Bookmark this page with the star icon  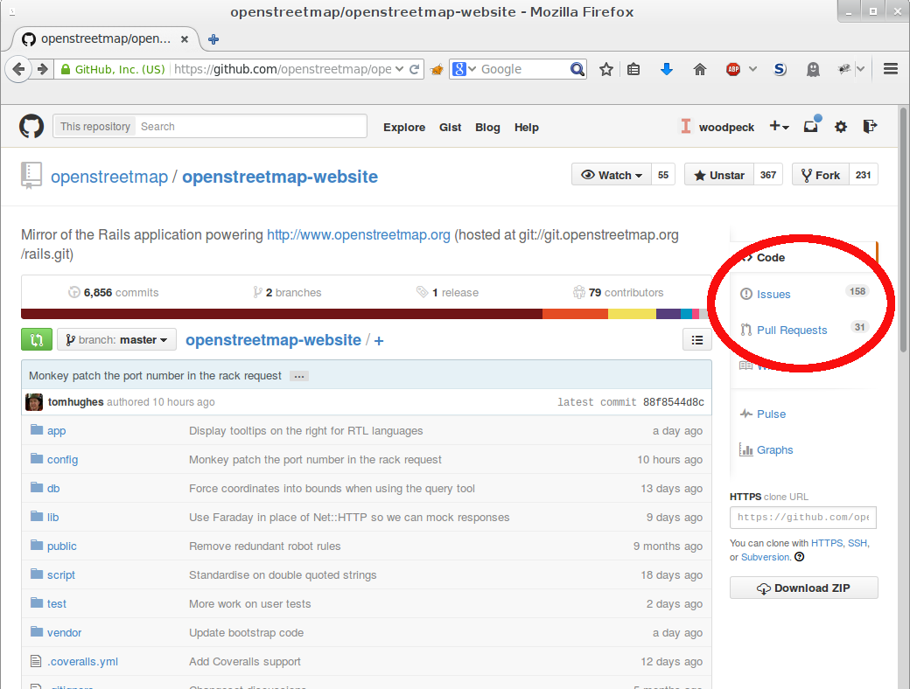pyautogui.click(x=605, y=70)
